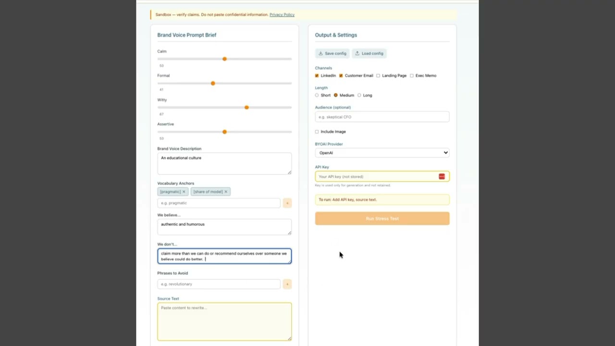
Task: Click the Audience (optional) input field
Action: point(382,117)
